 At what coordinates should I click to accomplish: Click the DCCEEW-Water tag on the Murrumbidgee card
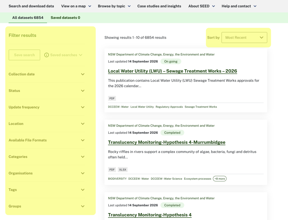click(139, 179)
